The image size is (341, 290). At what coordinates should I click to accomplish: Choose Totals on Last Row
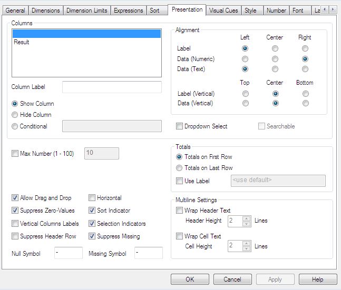[180, 168]
